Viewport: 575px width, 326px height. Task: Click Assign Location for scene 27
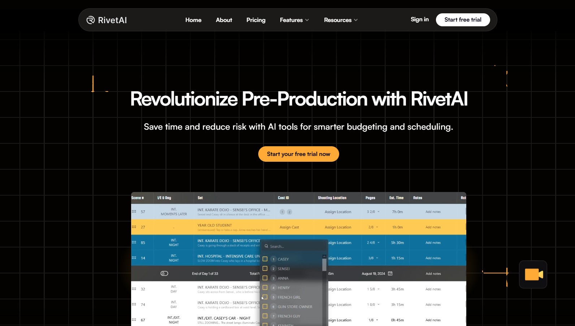(338, 227)
